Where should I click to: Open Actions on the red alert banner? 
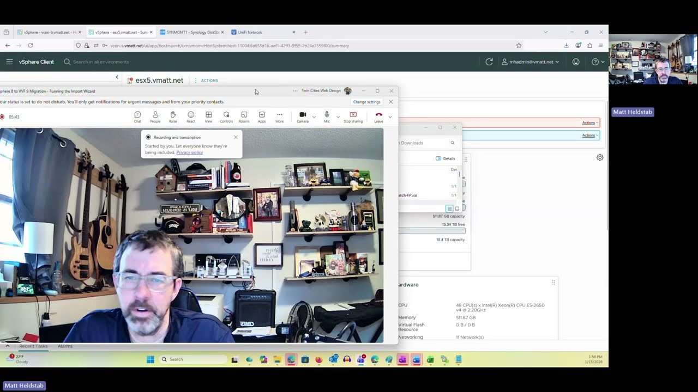(589, 122)
